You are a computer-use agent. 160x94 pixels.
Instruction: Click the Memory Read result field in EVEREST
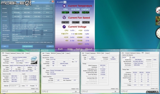17,8
